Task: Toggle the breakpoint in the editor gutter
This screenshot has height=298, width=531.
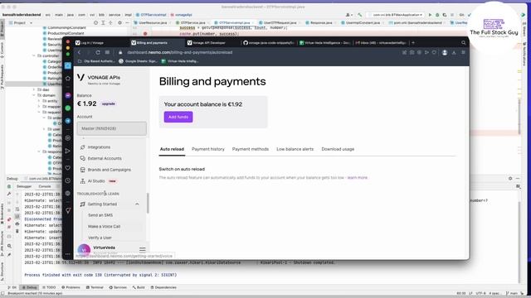Action: point(145,34)
